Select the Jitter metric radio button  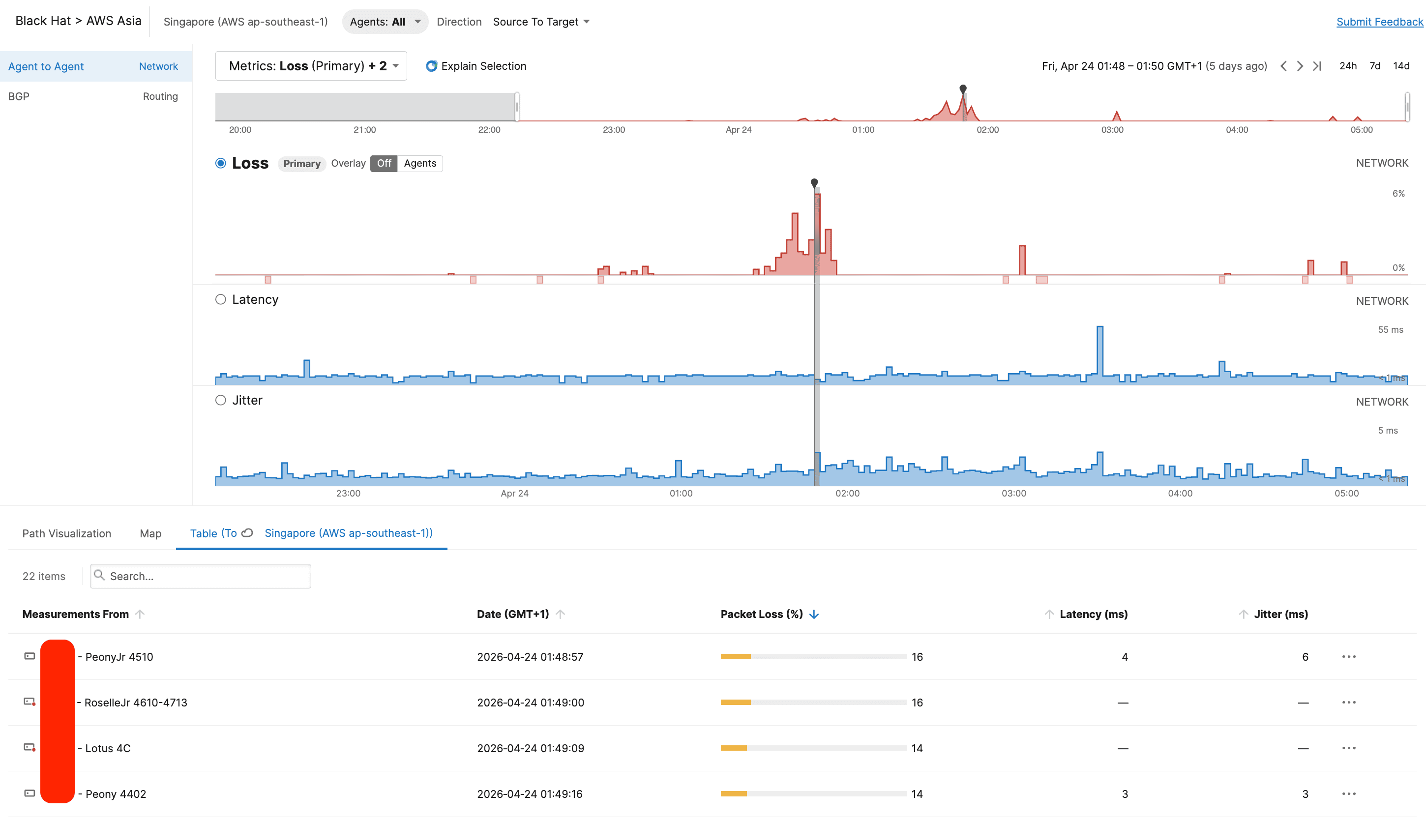pyautogui.click(x=220, y=400)
